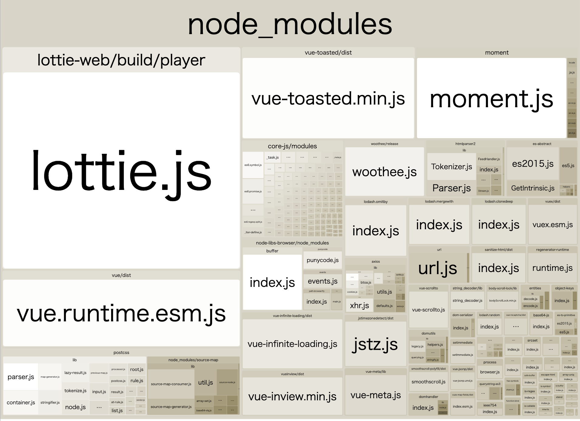Click the string_decoder.js block
The width and height of the screenshot is (580, 421).
click(x=467, y=301)
